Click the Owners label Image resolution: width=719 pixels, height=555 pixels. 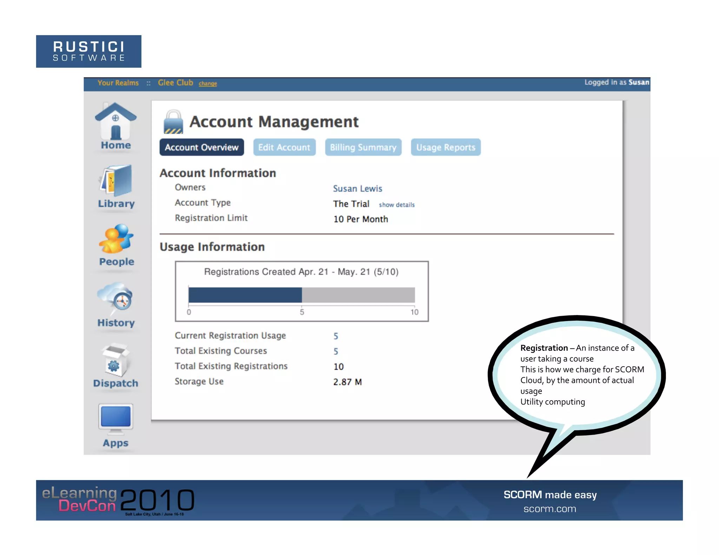190,187
